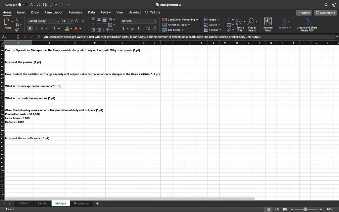Image resolution: width=339 pixels, height=212 pixels.
Task: Adjust the zoom slider
Action: point(305,209)
